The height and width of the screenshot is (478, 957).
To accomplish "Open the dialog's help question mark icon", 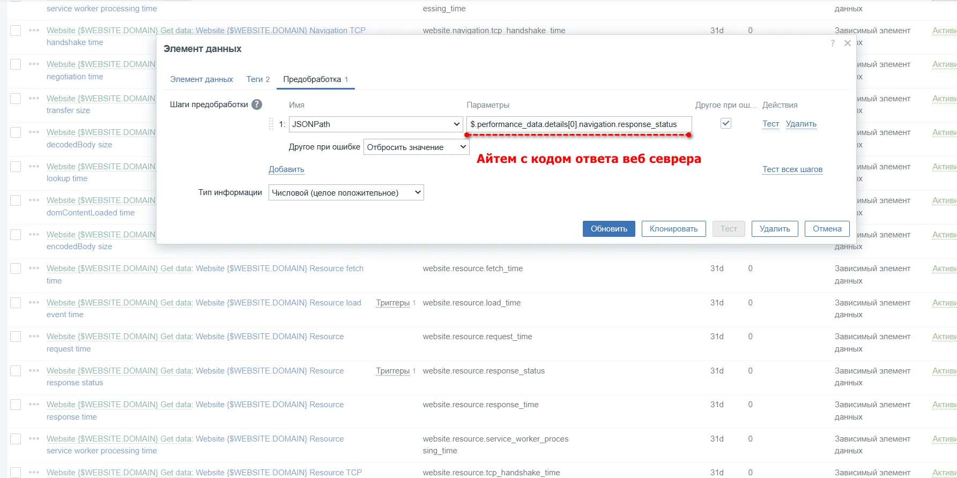I will point(833,43).
